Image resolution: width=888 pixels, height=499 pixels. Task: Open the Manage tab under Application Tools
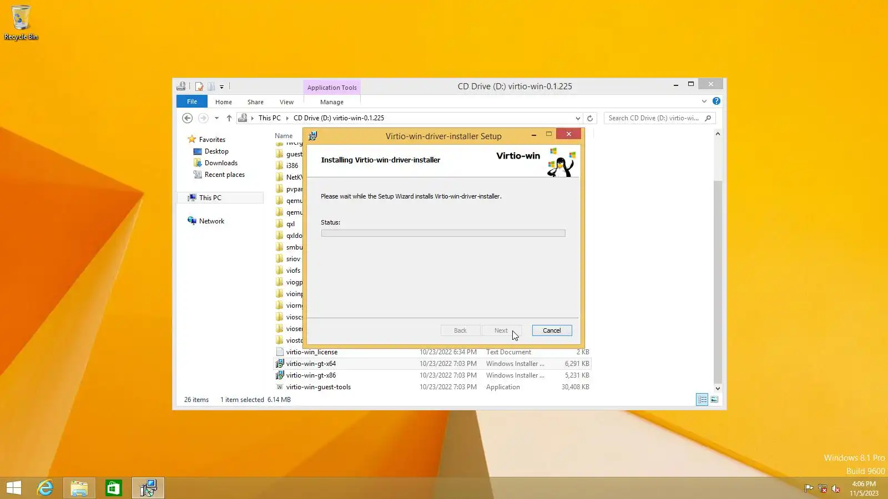pyautogui.click(x=332, y=102)
